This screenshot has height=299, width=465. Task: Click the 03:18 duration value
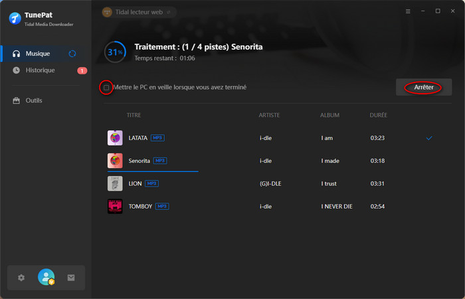click(x=377, y=161)
